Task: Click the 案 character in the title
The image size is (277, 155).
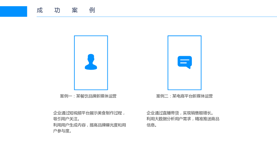Action: [x=75, y=10]
